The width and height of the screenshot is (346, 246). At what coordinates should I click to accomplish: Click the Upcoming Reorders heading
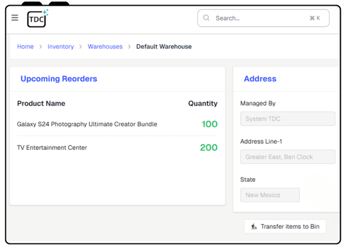tap(59, 79)
